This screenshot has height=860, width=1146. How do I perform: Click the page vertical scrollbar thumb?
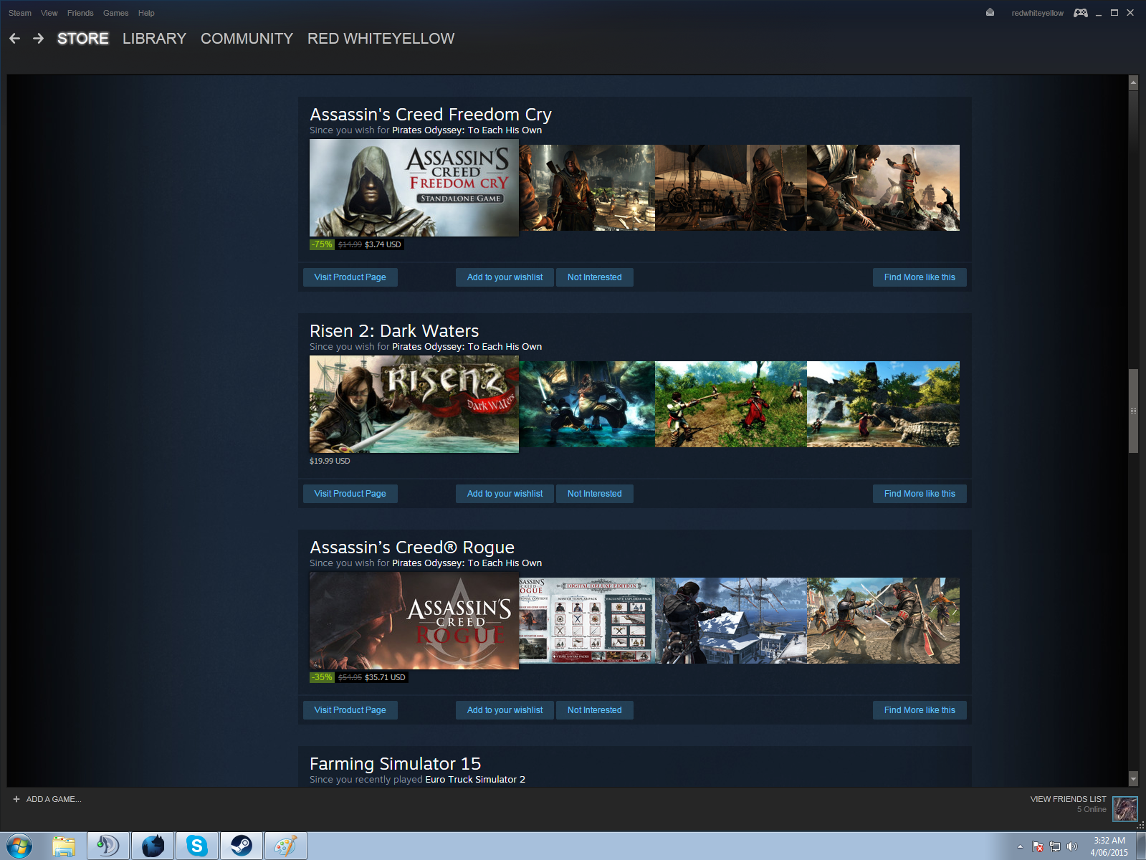[1133, 411]
